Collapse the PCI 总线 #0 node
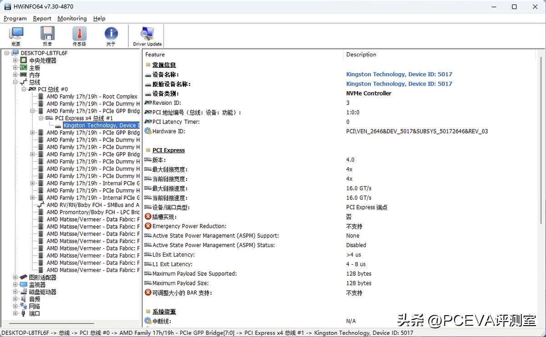Image resolution: width=546 pixels, height=337 pixels. (24, 89)
